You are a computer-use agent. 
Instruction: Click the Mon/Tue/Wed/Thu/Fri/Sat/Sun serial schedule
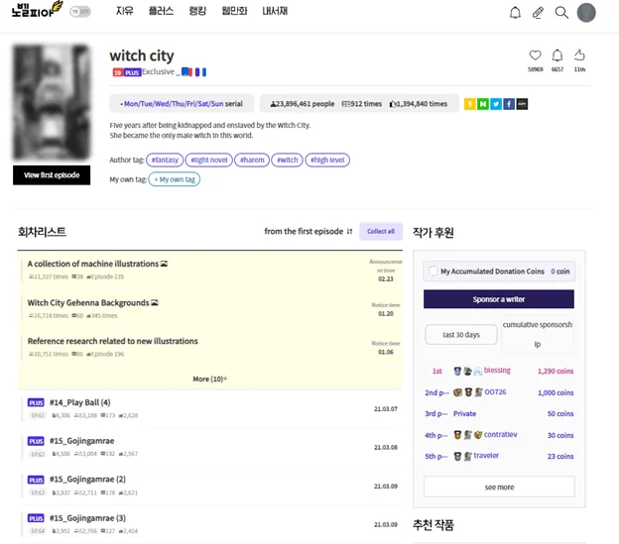pos(182,104)
